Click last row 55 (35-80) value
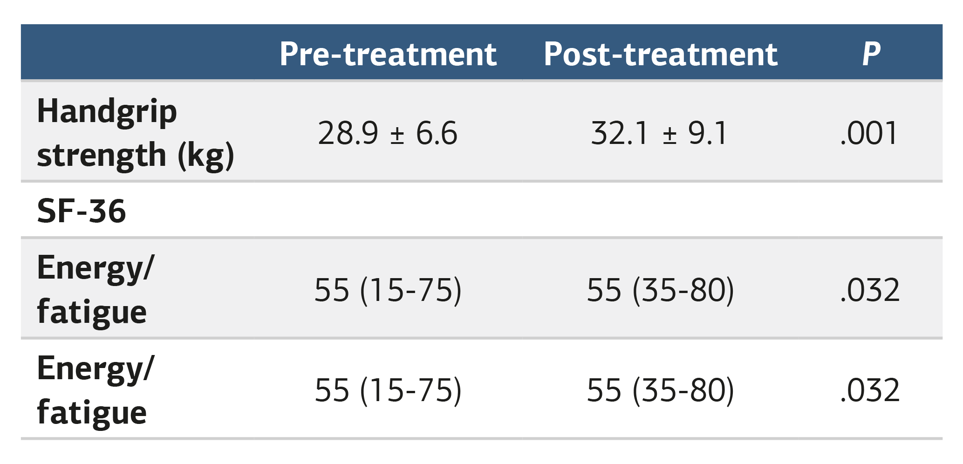This screenshot has width=963, height=464. pyautogui.click(x=660, y=390)
